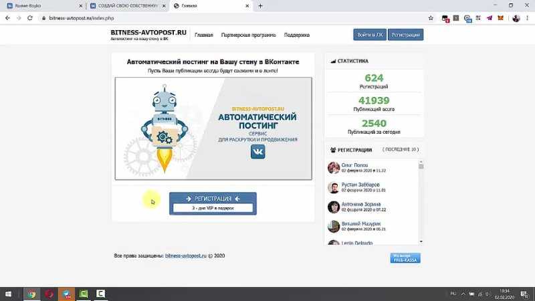Image resolution: width=535 pixels, height=301 pixels.
Task: Click the bitness-avtopost.ru footer link
Action: pyautogui.click(x=186, y=256)
